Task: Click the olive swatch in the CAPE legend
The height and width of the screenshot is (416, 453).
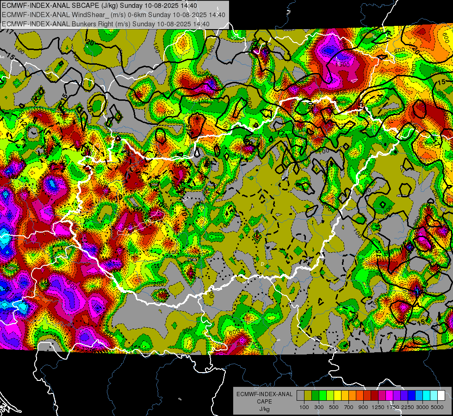Action: (308, 396)
